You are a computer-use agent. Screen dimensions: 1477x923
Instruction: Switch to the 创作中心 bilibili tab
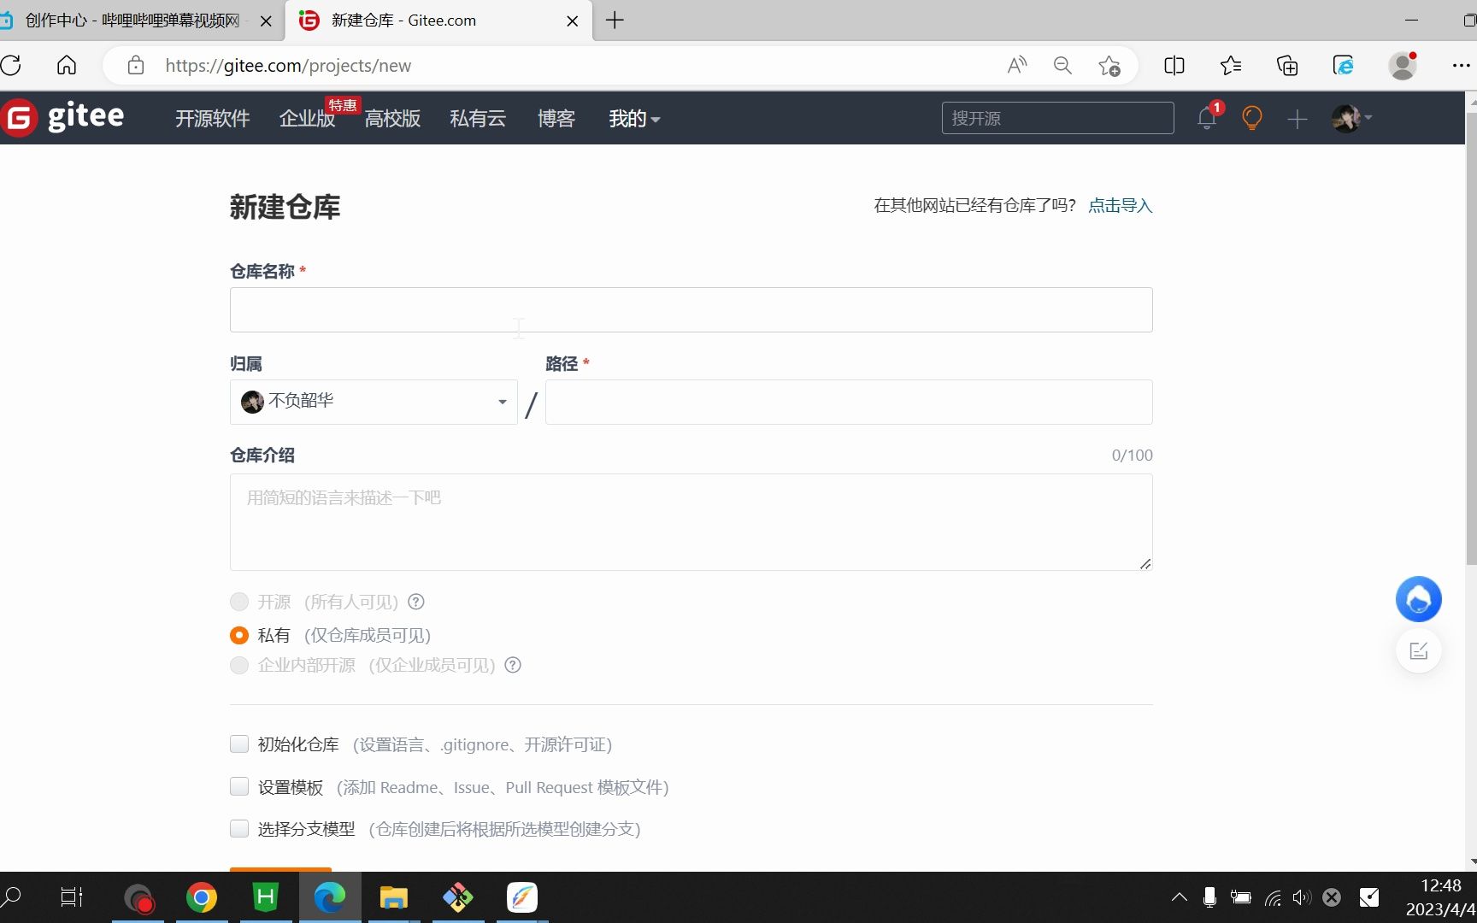pos(133,21)
